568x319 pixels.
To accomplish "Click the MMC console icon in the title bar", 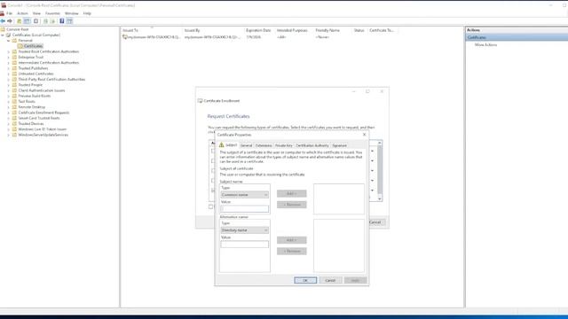I will point(4,5).
